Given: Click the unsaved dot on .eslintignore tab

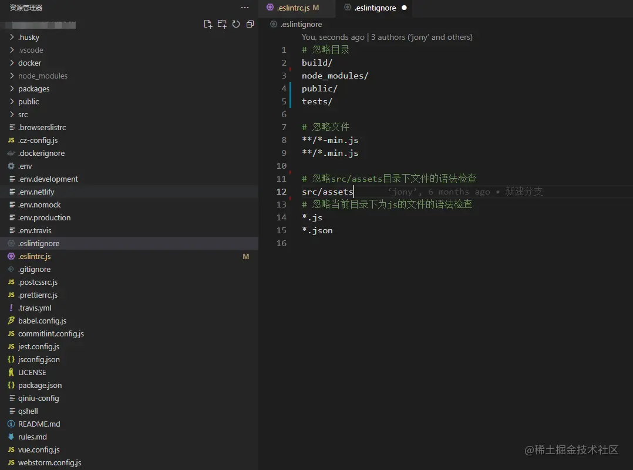Looking at the screenshot, I should pos(404,8).
